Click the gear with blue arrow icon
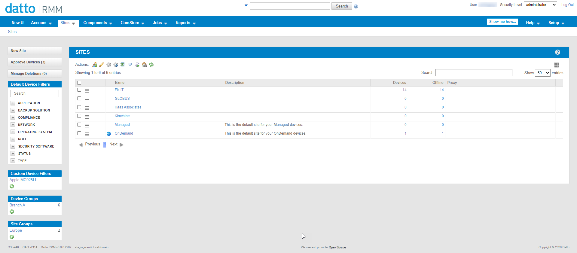Viewport: 577px width, 253px height. [116, 65]
